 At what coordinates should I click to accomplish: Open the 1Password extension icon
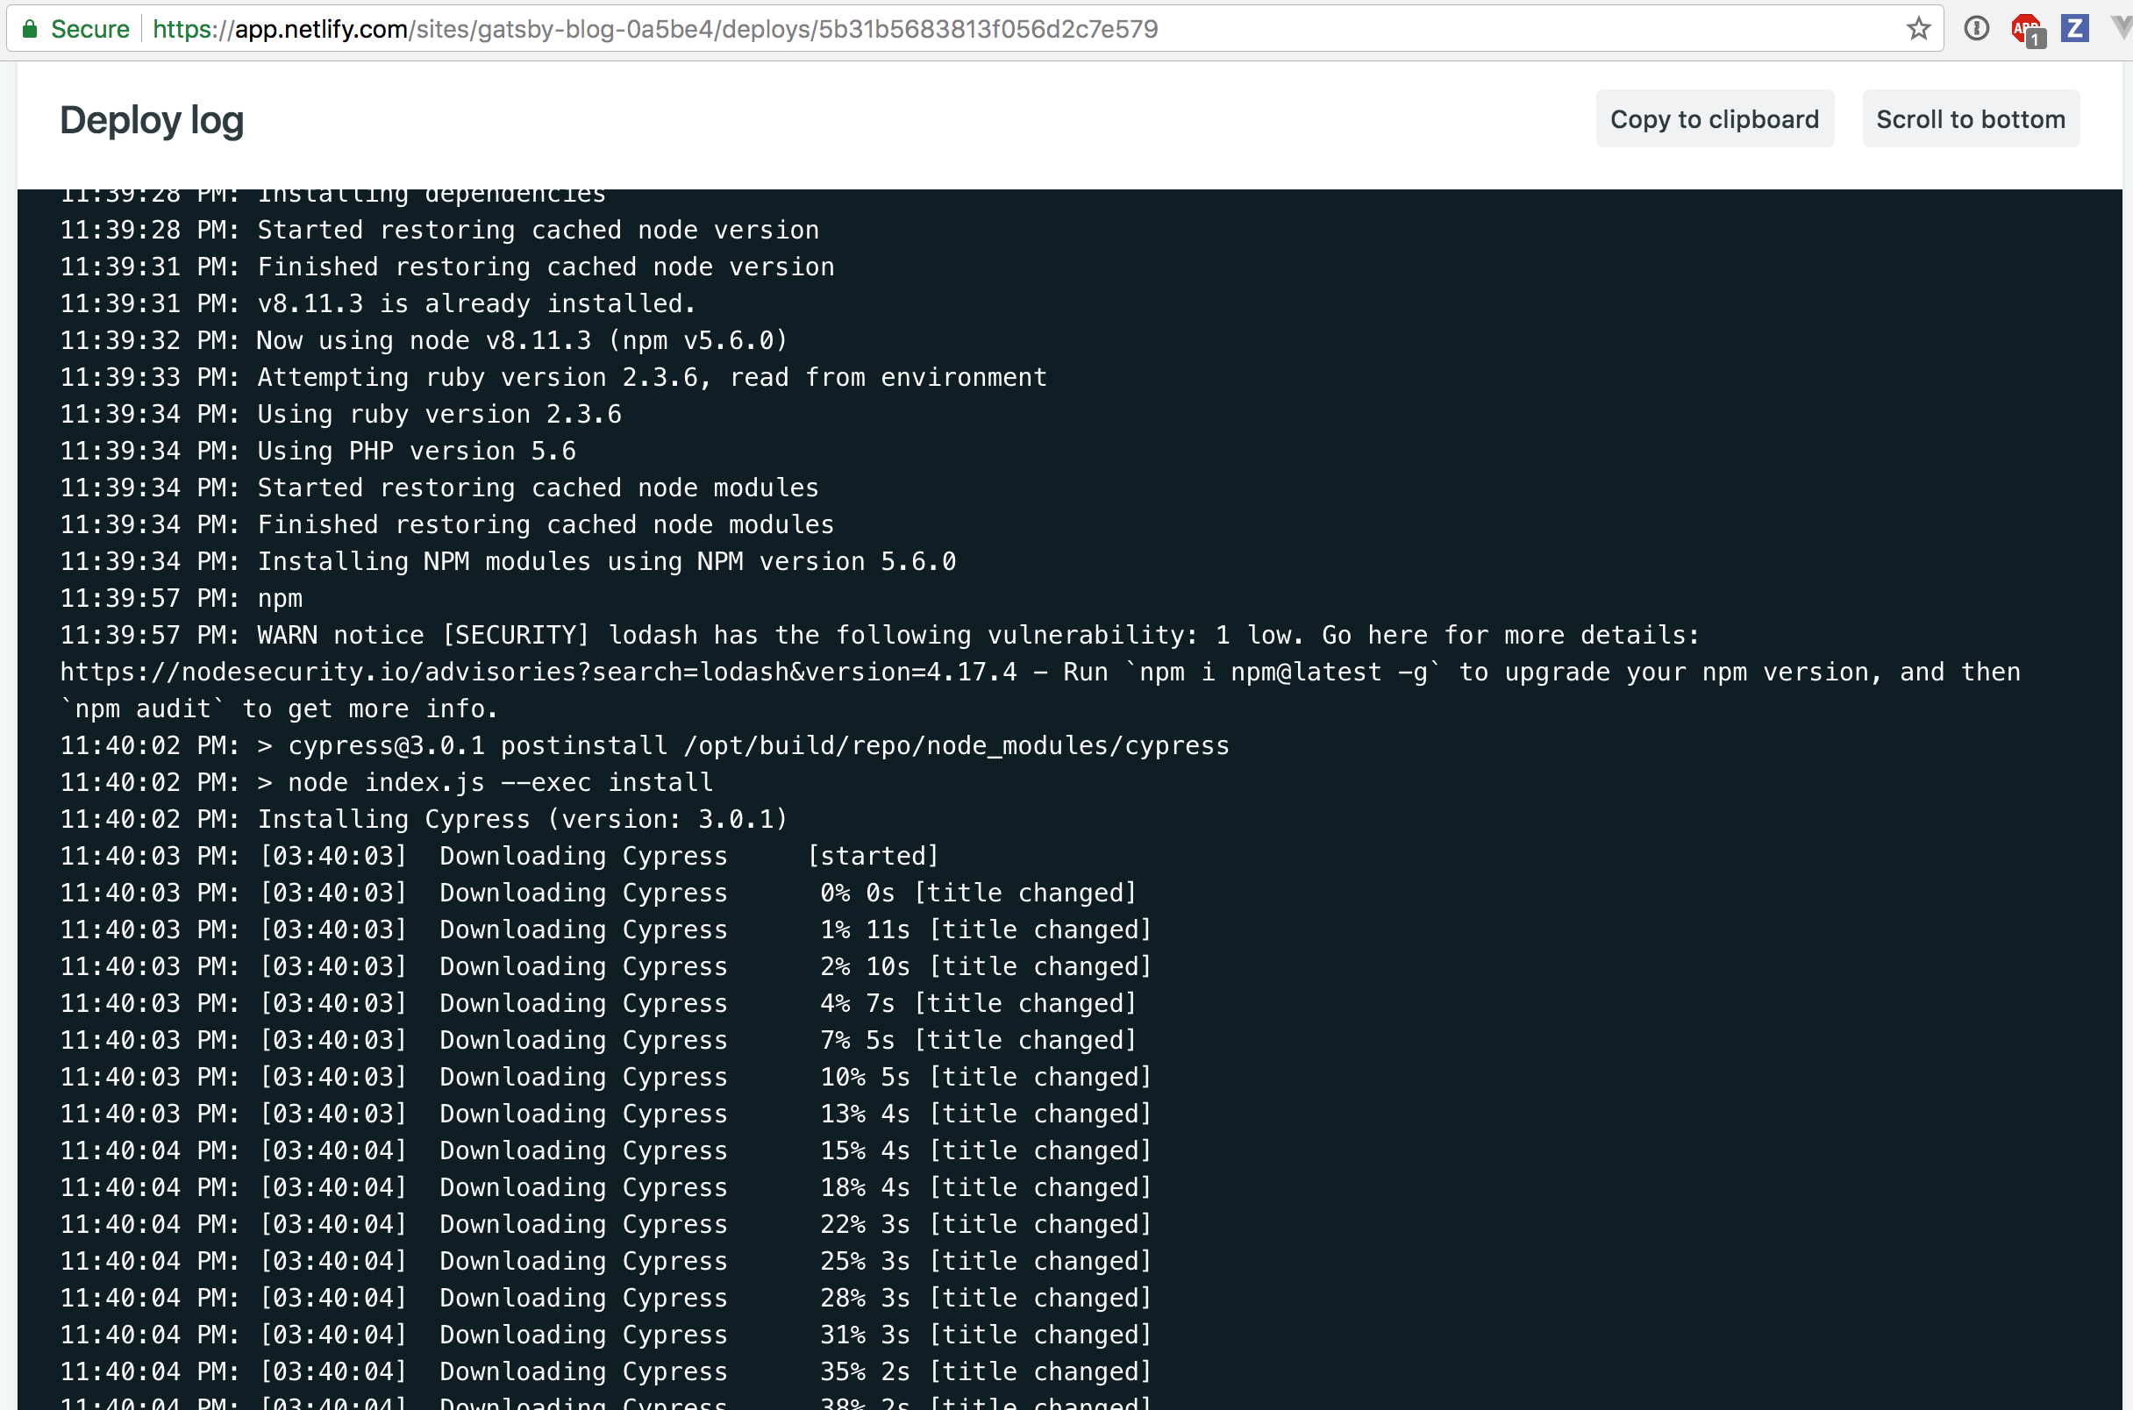(x=1976, y=29)
